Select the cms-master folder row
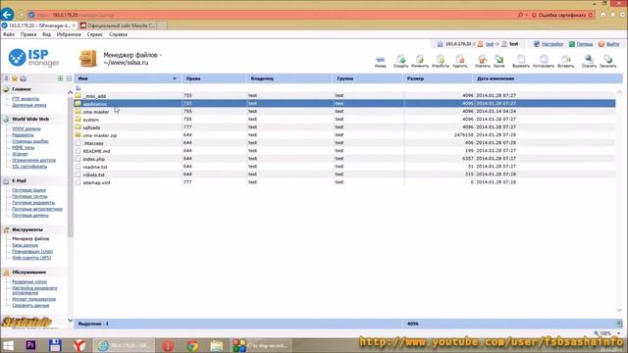Viewport: 628px width, 353px height. pos(344,112)
